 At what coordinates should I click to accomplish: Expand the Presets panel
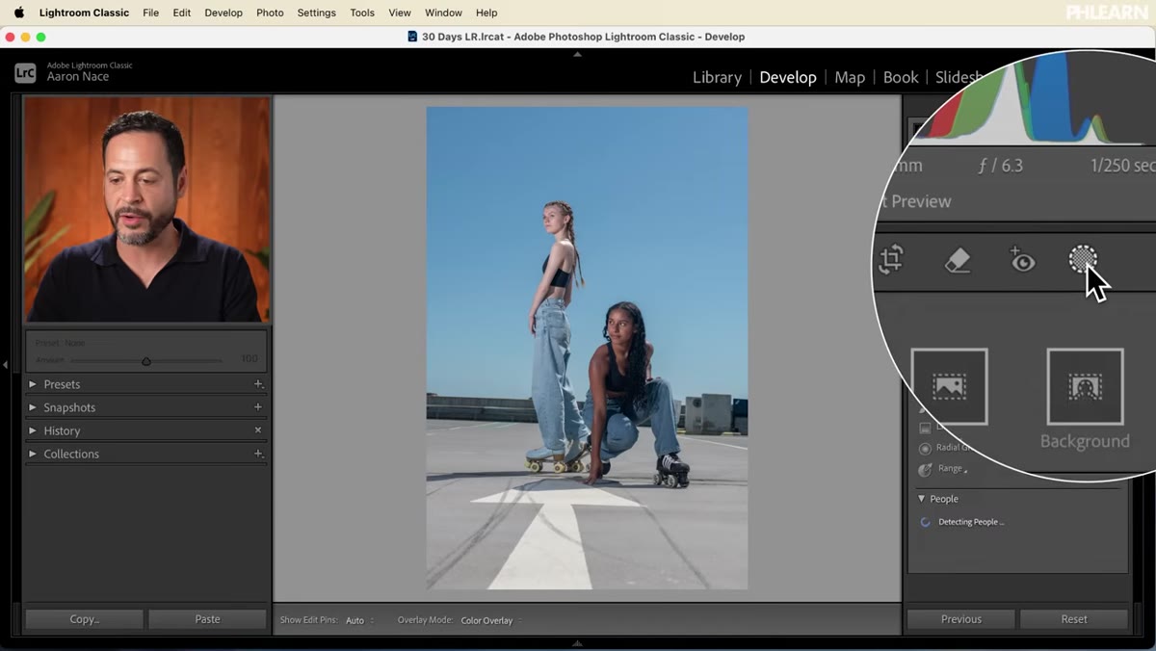click(x=33, y=384)
